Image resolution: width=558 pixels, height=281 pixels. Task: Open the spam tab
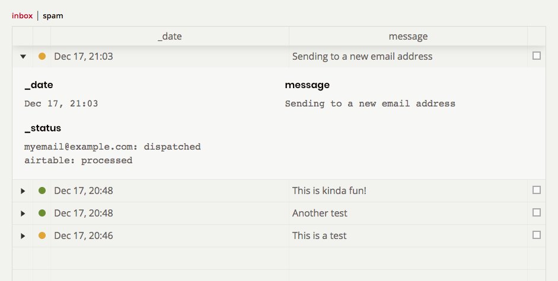pyautogui.click(x=53, y=16)
